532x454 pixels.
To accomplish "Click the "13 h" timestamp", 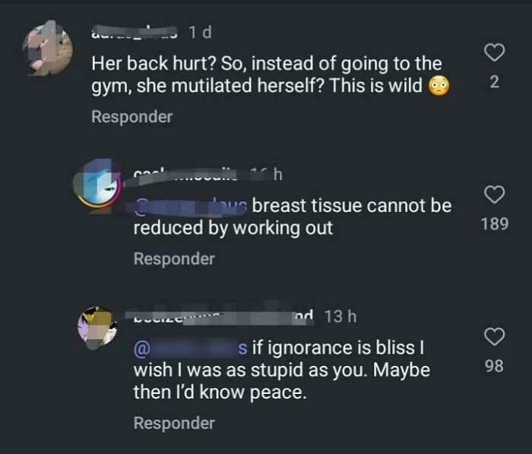I will tap(340, 317).
